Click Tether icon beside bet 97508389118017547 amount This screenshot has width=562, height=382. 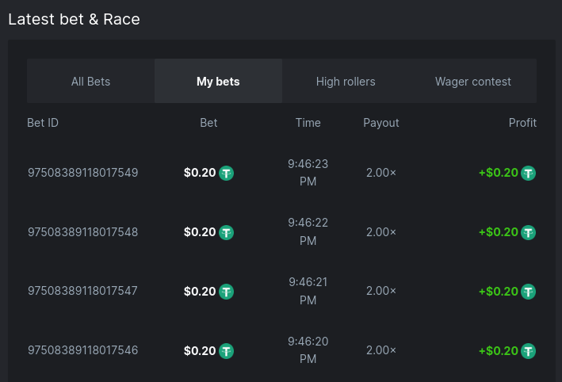[x=227, y=292]
